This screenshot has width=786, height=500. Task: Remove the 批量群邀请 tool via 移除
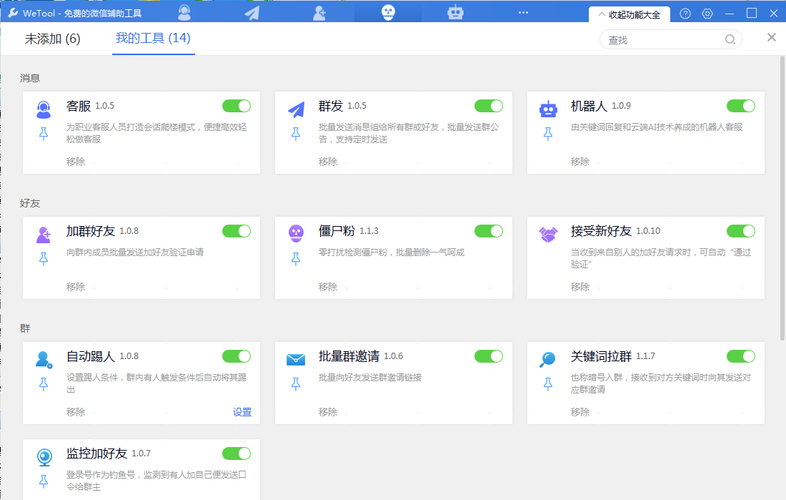pyautogui.click(x=328, y=412)
